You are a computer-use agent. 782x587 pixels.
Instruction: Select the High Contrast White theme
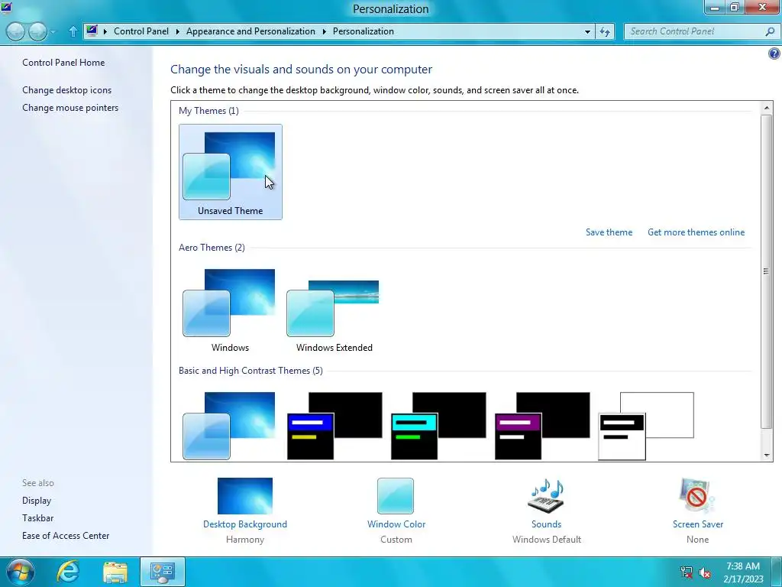click(646, 426)
